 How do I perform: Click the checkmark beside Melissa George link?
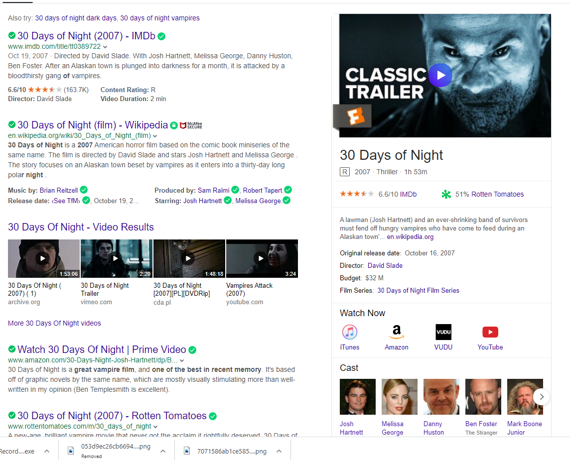click(286, 200)
